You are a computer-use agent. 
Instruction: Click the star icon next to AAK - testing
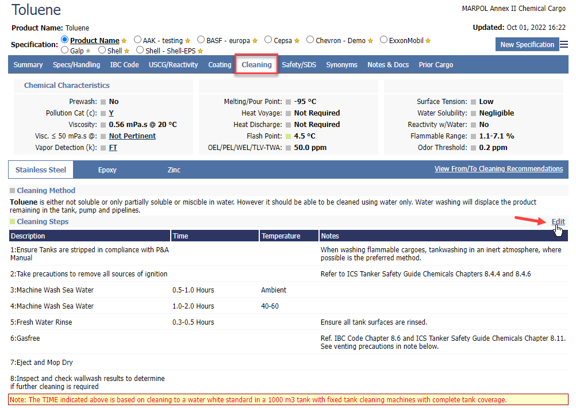[x=188, y=41]
